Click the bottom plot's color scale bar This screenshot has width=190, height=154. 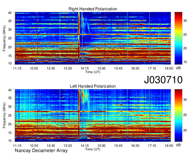coord(178,116)
